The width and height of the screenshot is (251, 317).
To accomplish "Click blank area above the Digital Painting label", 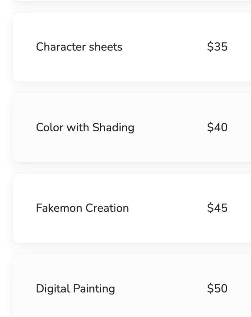I will coord(75,268).
